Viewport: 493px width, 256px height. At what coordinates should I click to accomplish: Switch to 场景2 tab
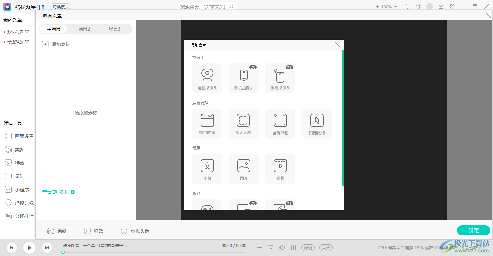84,29
